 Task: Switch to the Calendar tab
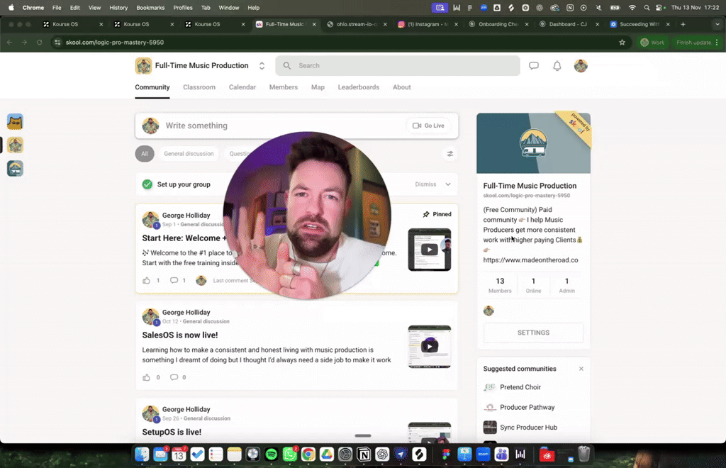242,87
